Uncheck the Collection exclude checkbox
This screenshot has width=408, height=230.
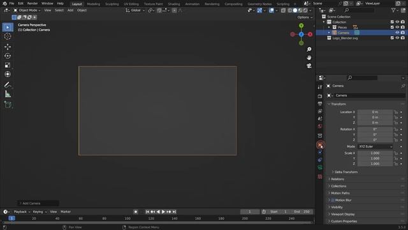(392, 22)
